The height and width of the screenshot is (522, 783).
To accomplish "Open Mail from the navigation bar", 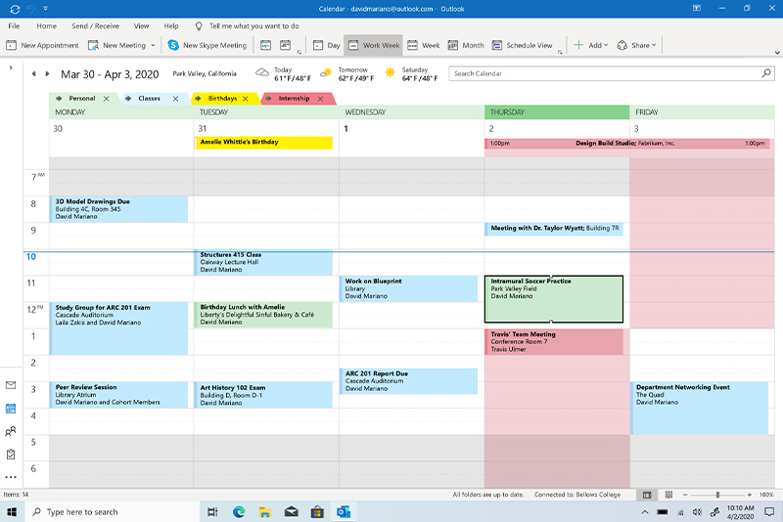I will [x=11, y=385].
